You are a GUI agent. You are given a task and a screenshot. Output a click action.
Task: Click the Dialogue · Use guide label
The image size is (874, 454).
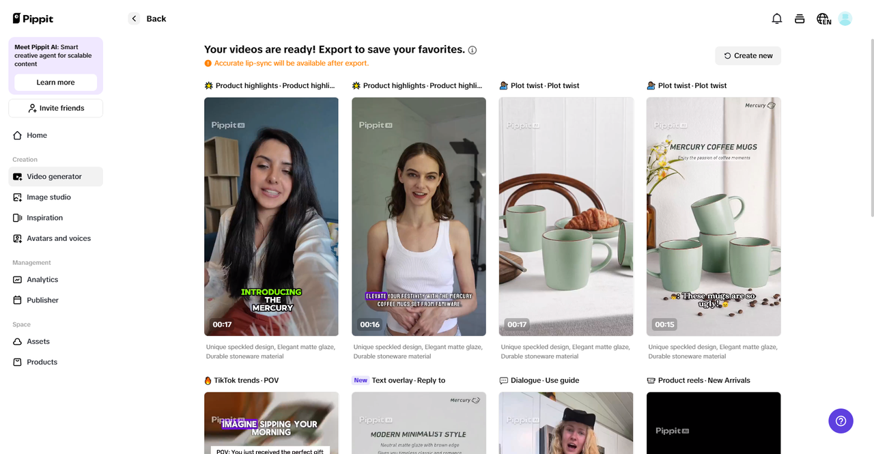[544, 380]
